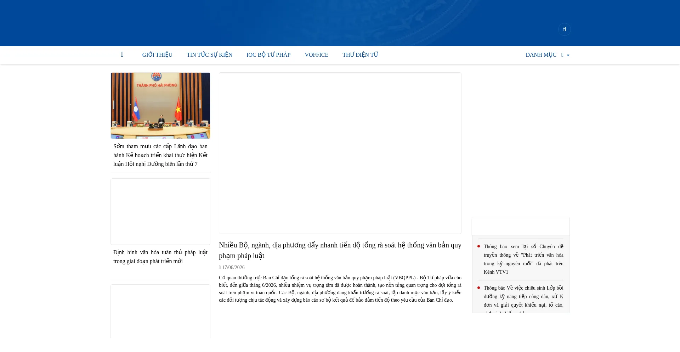Select VOFFICE menu item
This screenshot has width=680, height=352.
pos(316,55)
